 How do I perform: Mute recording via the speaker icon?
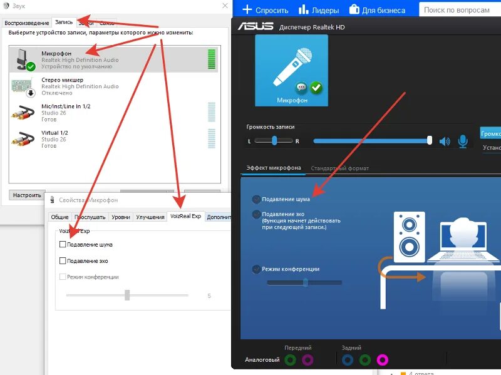(445, 141)
